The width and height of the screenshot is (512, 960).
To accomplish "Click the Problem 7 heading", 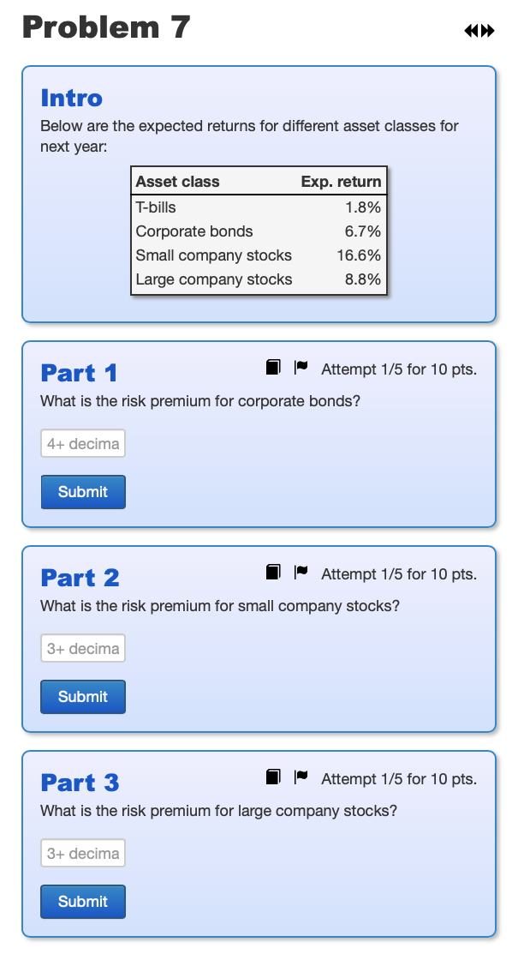I will click(104, 27).
